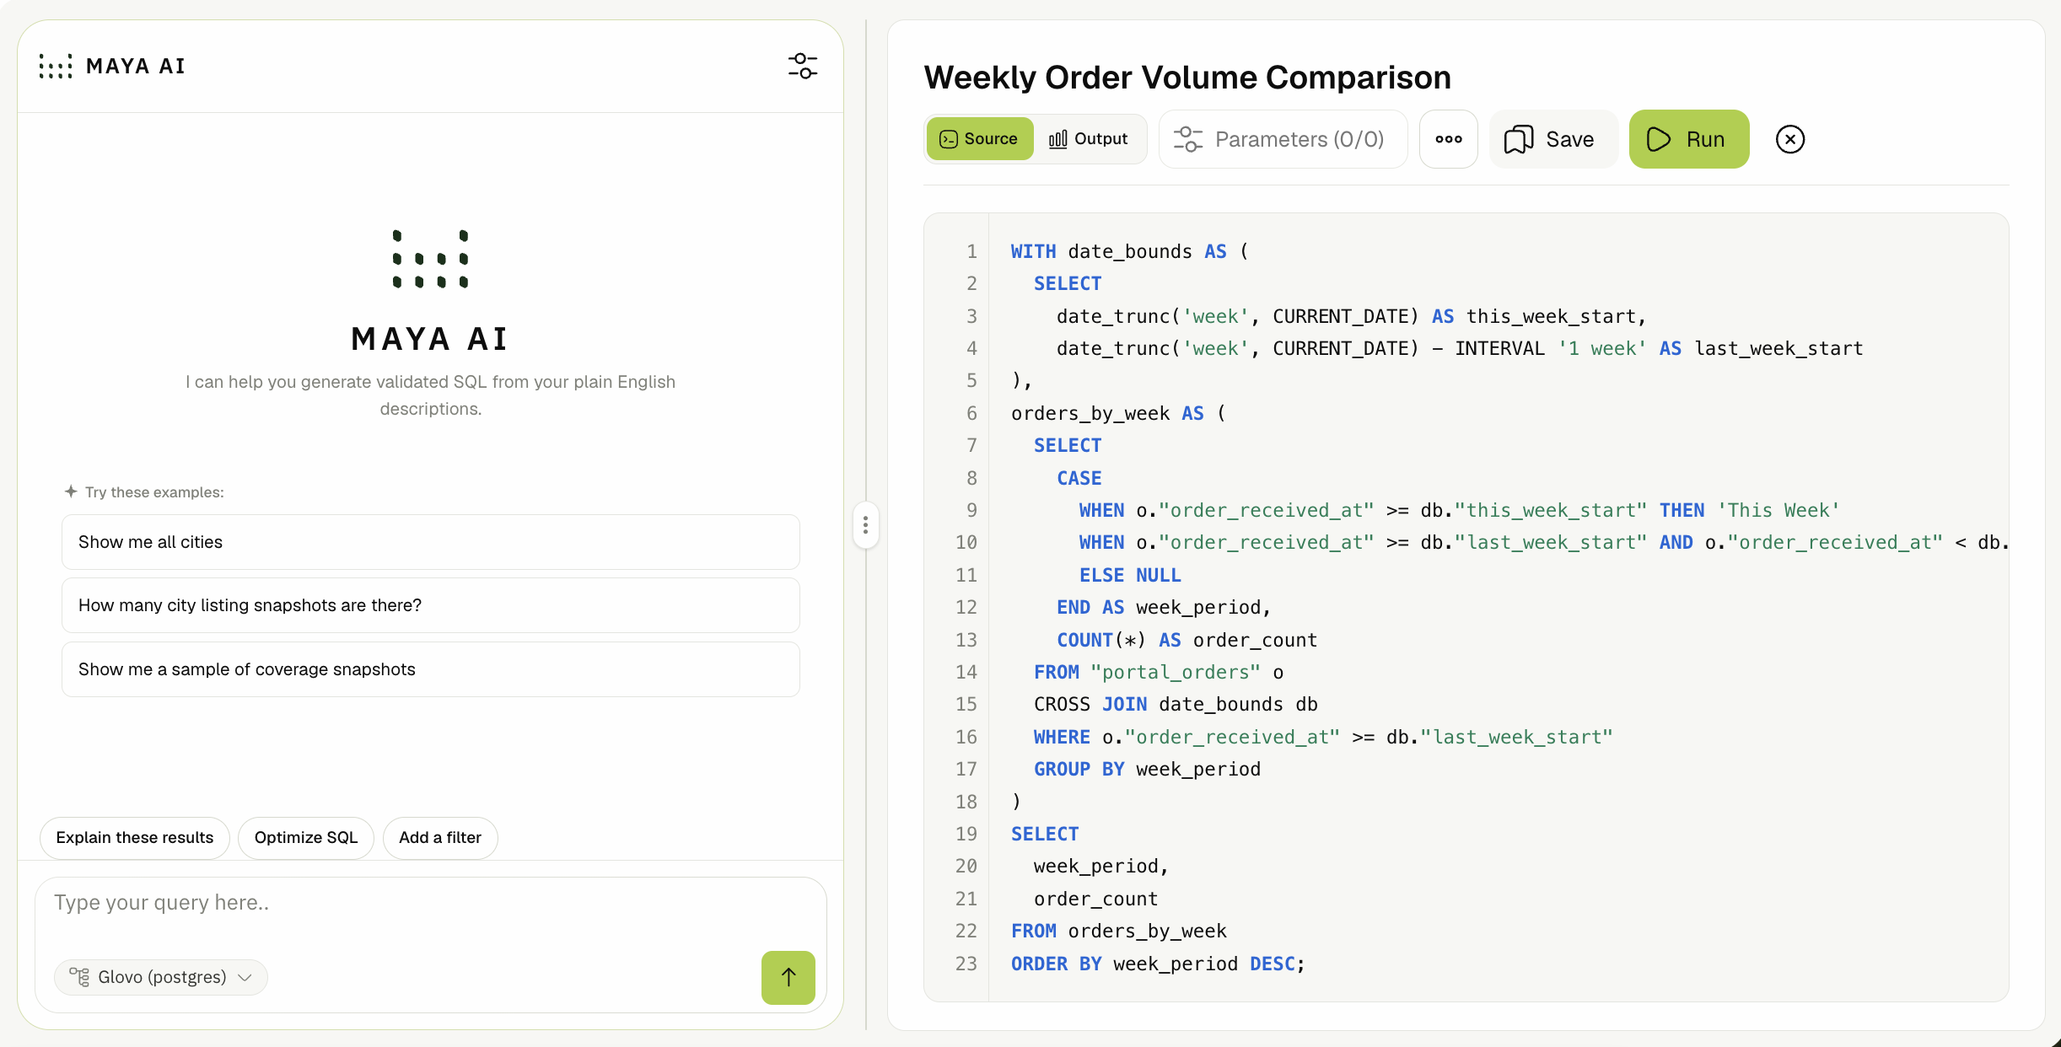Select 'How many city listing snapshots are there?'
Viewport: 2061px width, 1047px height.
pyautogui.click(x=430, y=605)
